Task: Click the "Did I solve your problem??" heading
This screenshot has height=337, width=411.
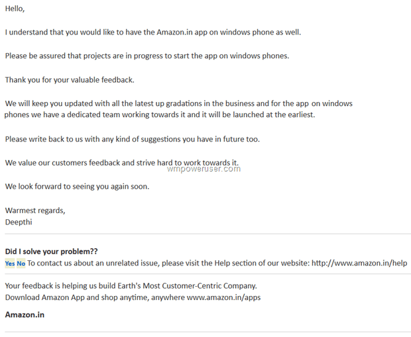Action: [x=52, y=252]
